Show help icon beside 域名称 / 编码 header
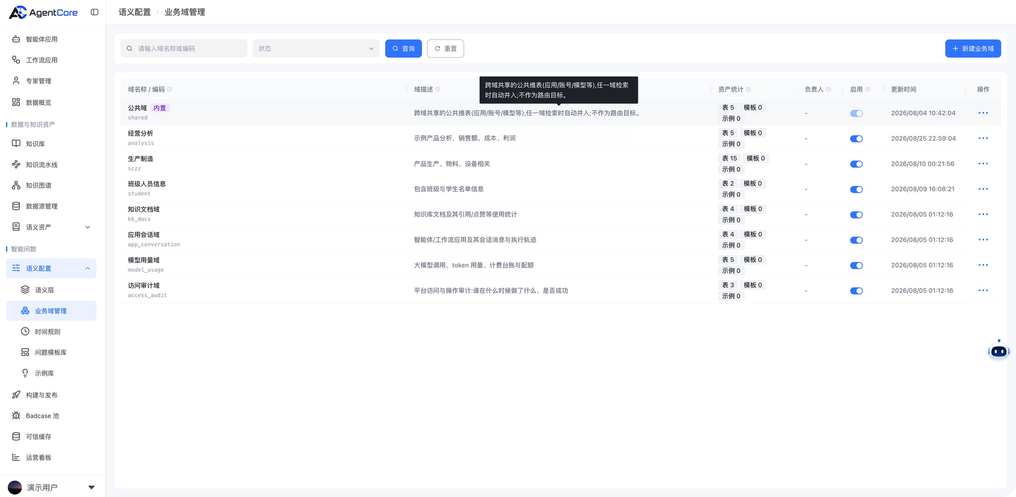Image resolution: width=1016 pixels, height=497 pixels. coord(170,90)
